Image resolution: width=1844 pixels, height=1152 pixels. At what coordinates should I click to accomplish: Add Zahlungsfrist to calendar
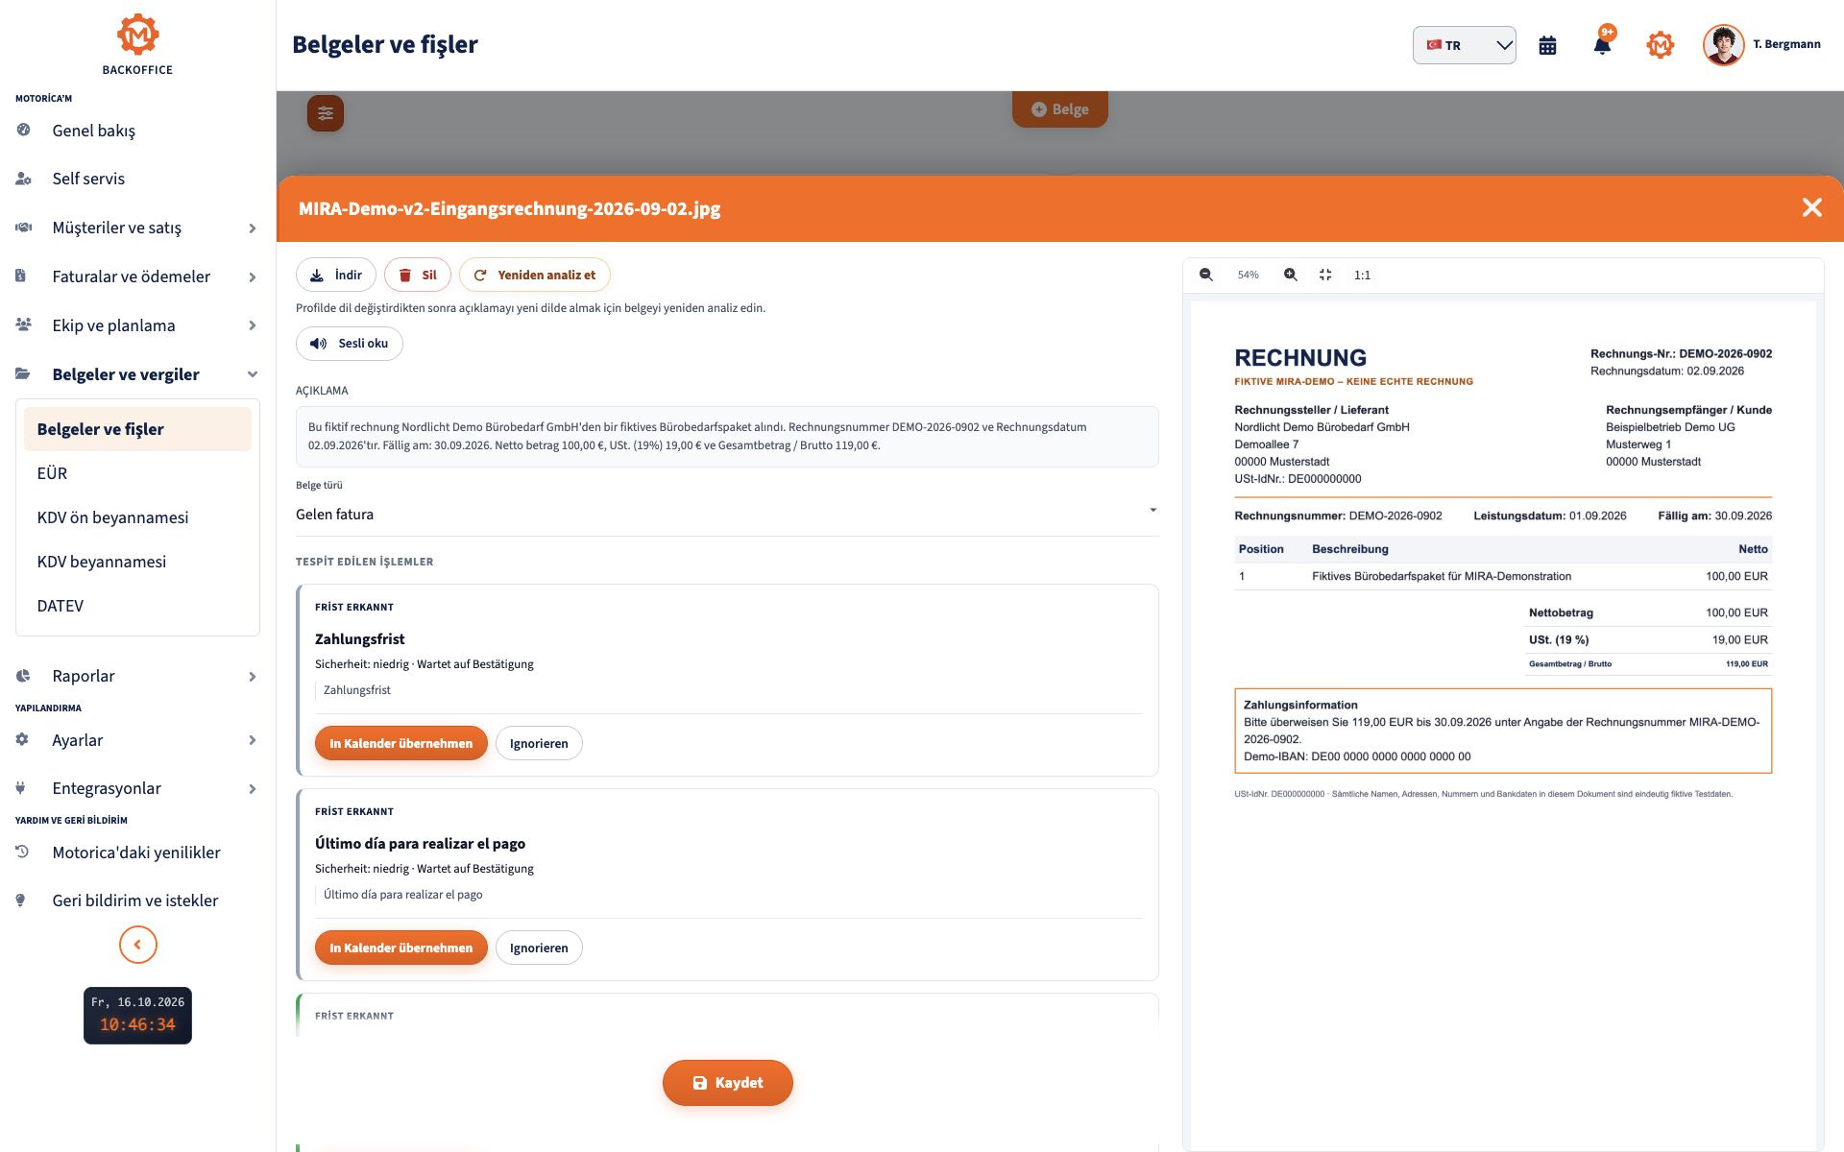point(400,743)
